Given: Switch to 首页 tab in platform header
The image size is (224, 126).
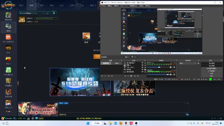Looking at the screenshot, I should (x=22, y=5).
